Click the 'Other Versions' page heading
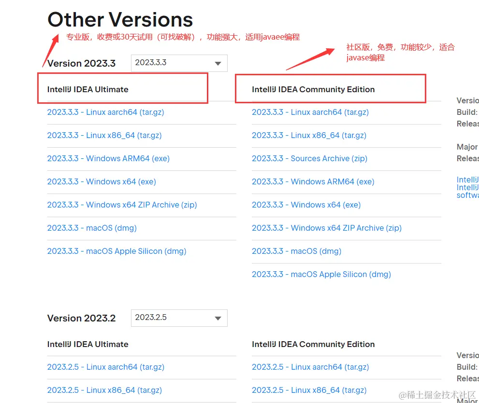The height and width of the screenshot is (403, 479). 120,20
